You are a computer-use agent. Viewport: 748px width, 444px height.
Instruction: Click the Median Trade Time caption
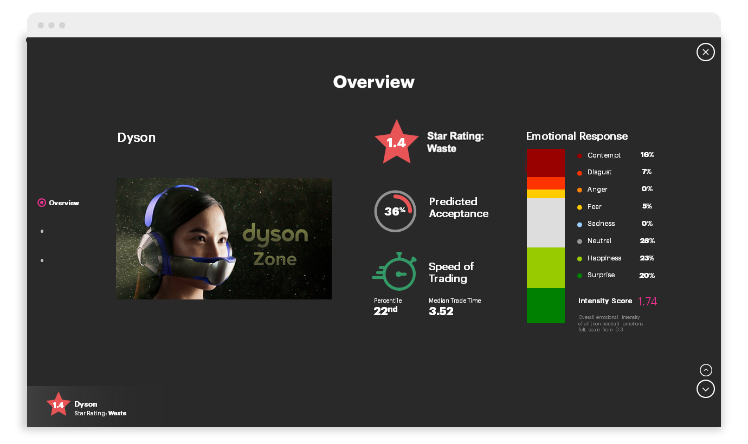click(x=455, y=301)
